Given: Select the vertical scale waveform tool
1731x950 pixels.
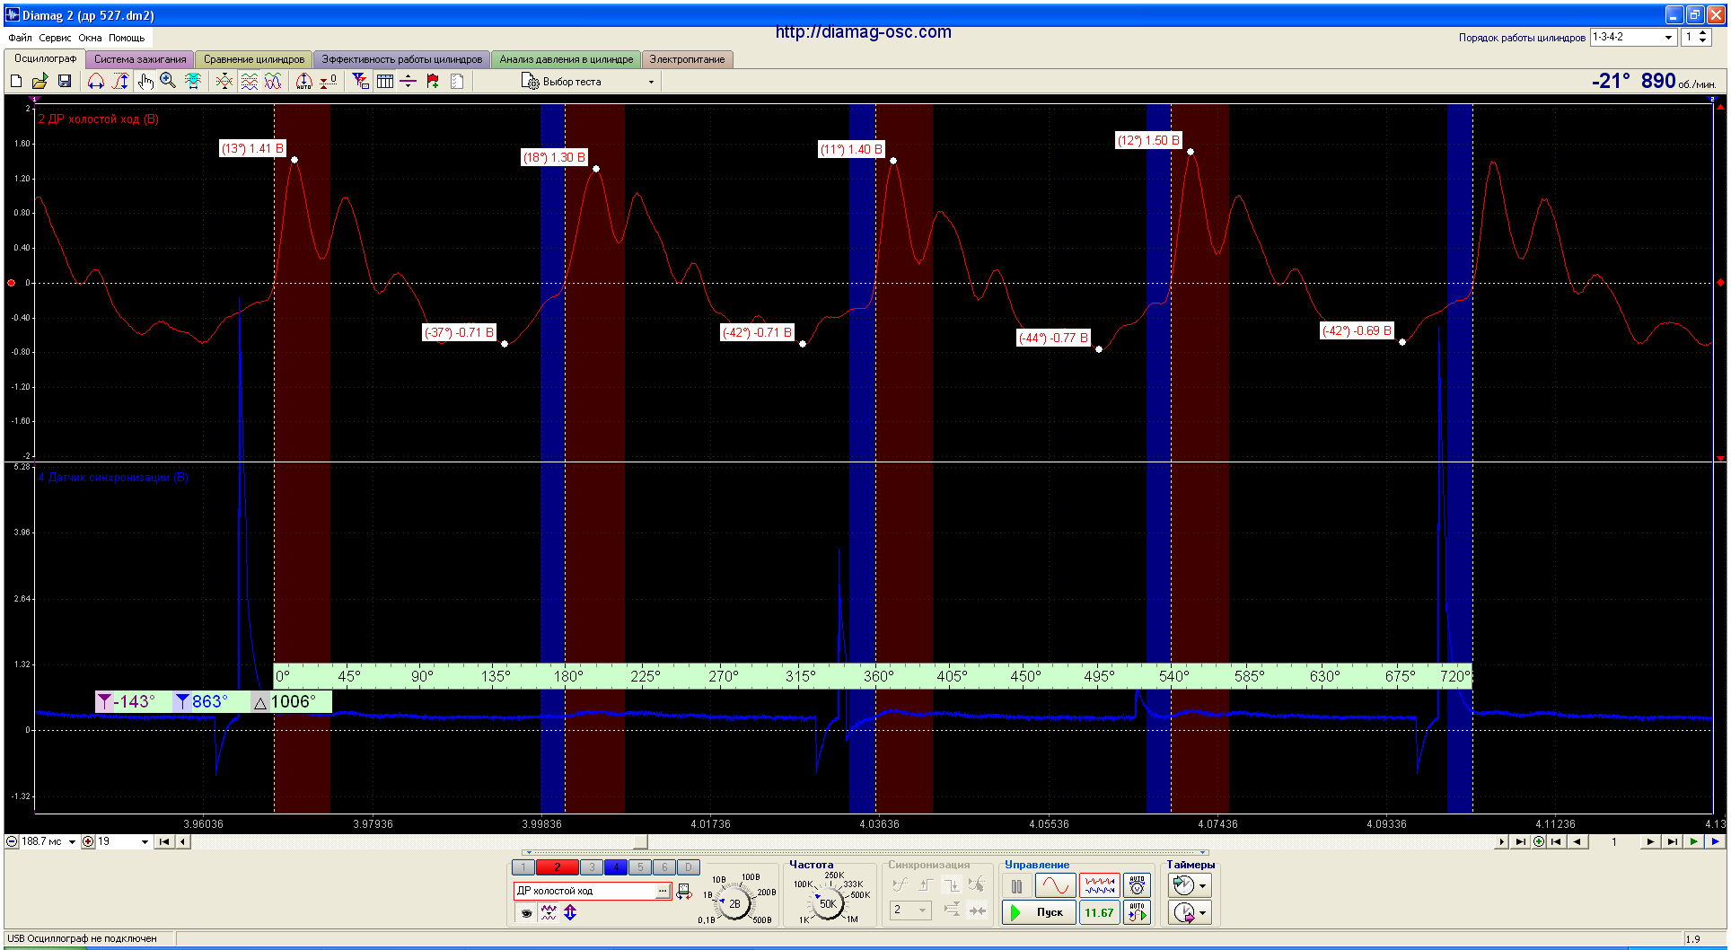Looking at the screenshot, I should click(120, 82).
